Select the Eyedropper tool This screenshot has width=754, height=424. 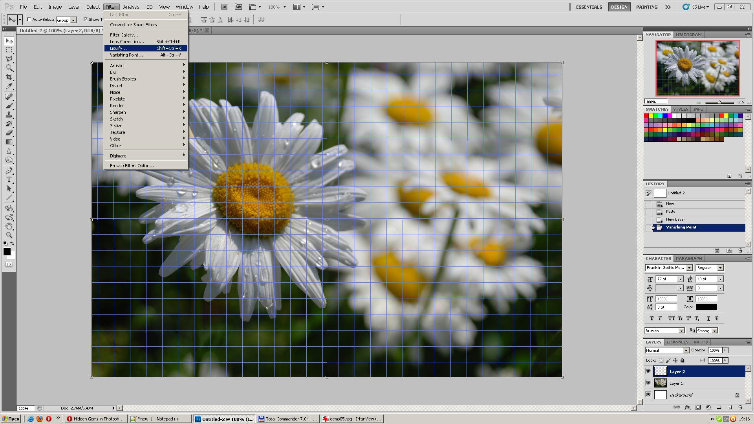pyautogui.click(x=9, y=86)
